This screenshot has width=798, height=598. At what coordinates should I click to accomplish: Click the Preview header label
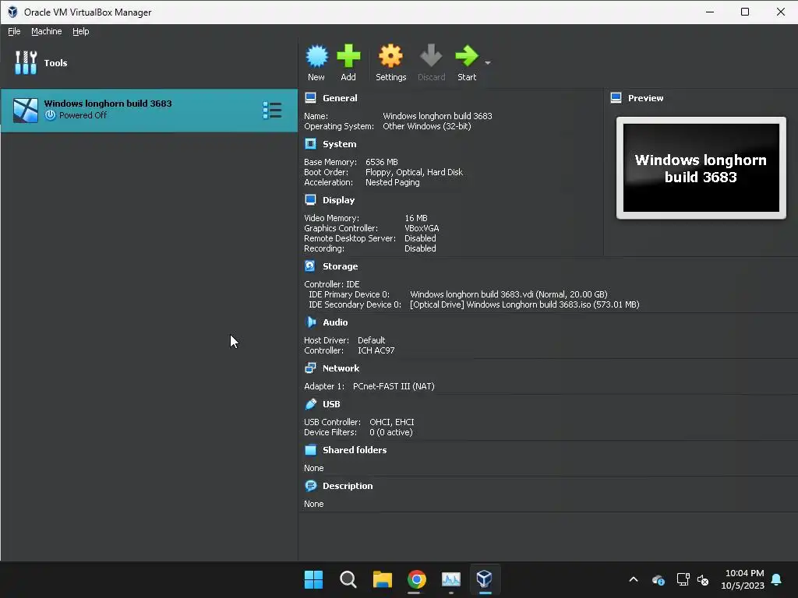click(645, 98)
